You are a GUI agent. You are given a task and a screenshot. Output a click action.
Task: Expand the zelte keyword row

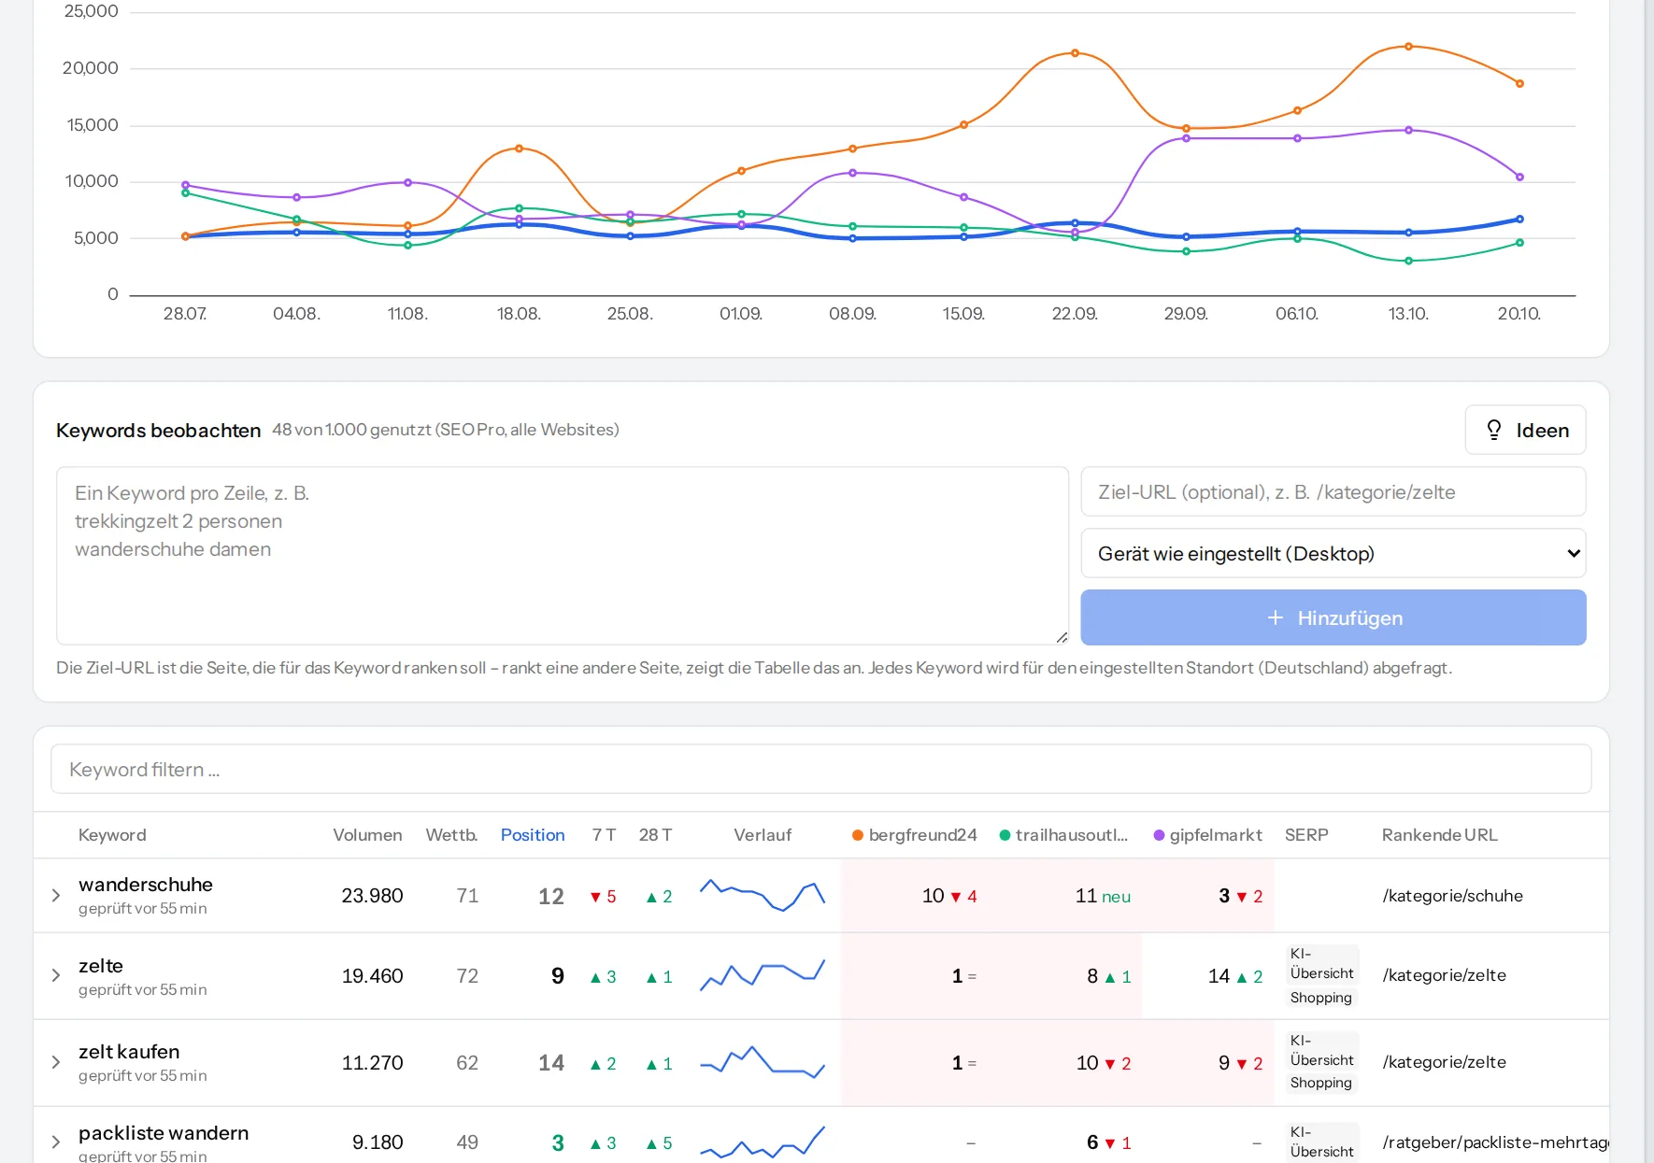[56, 975]
